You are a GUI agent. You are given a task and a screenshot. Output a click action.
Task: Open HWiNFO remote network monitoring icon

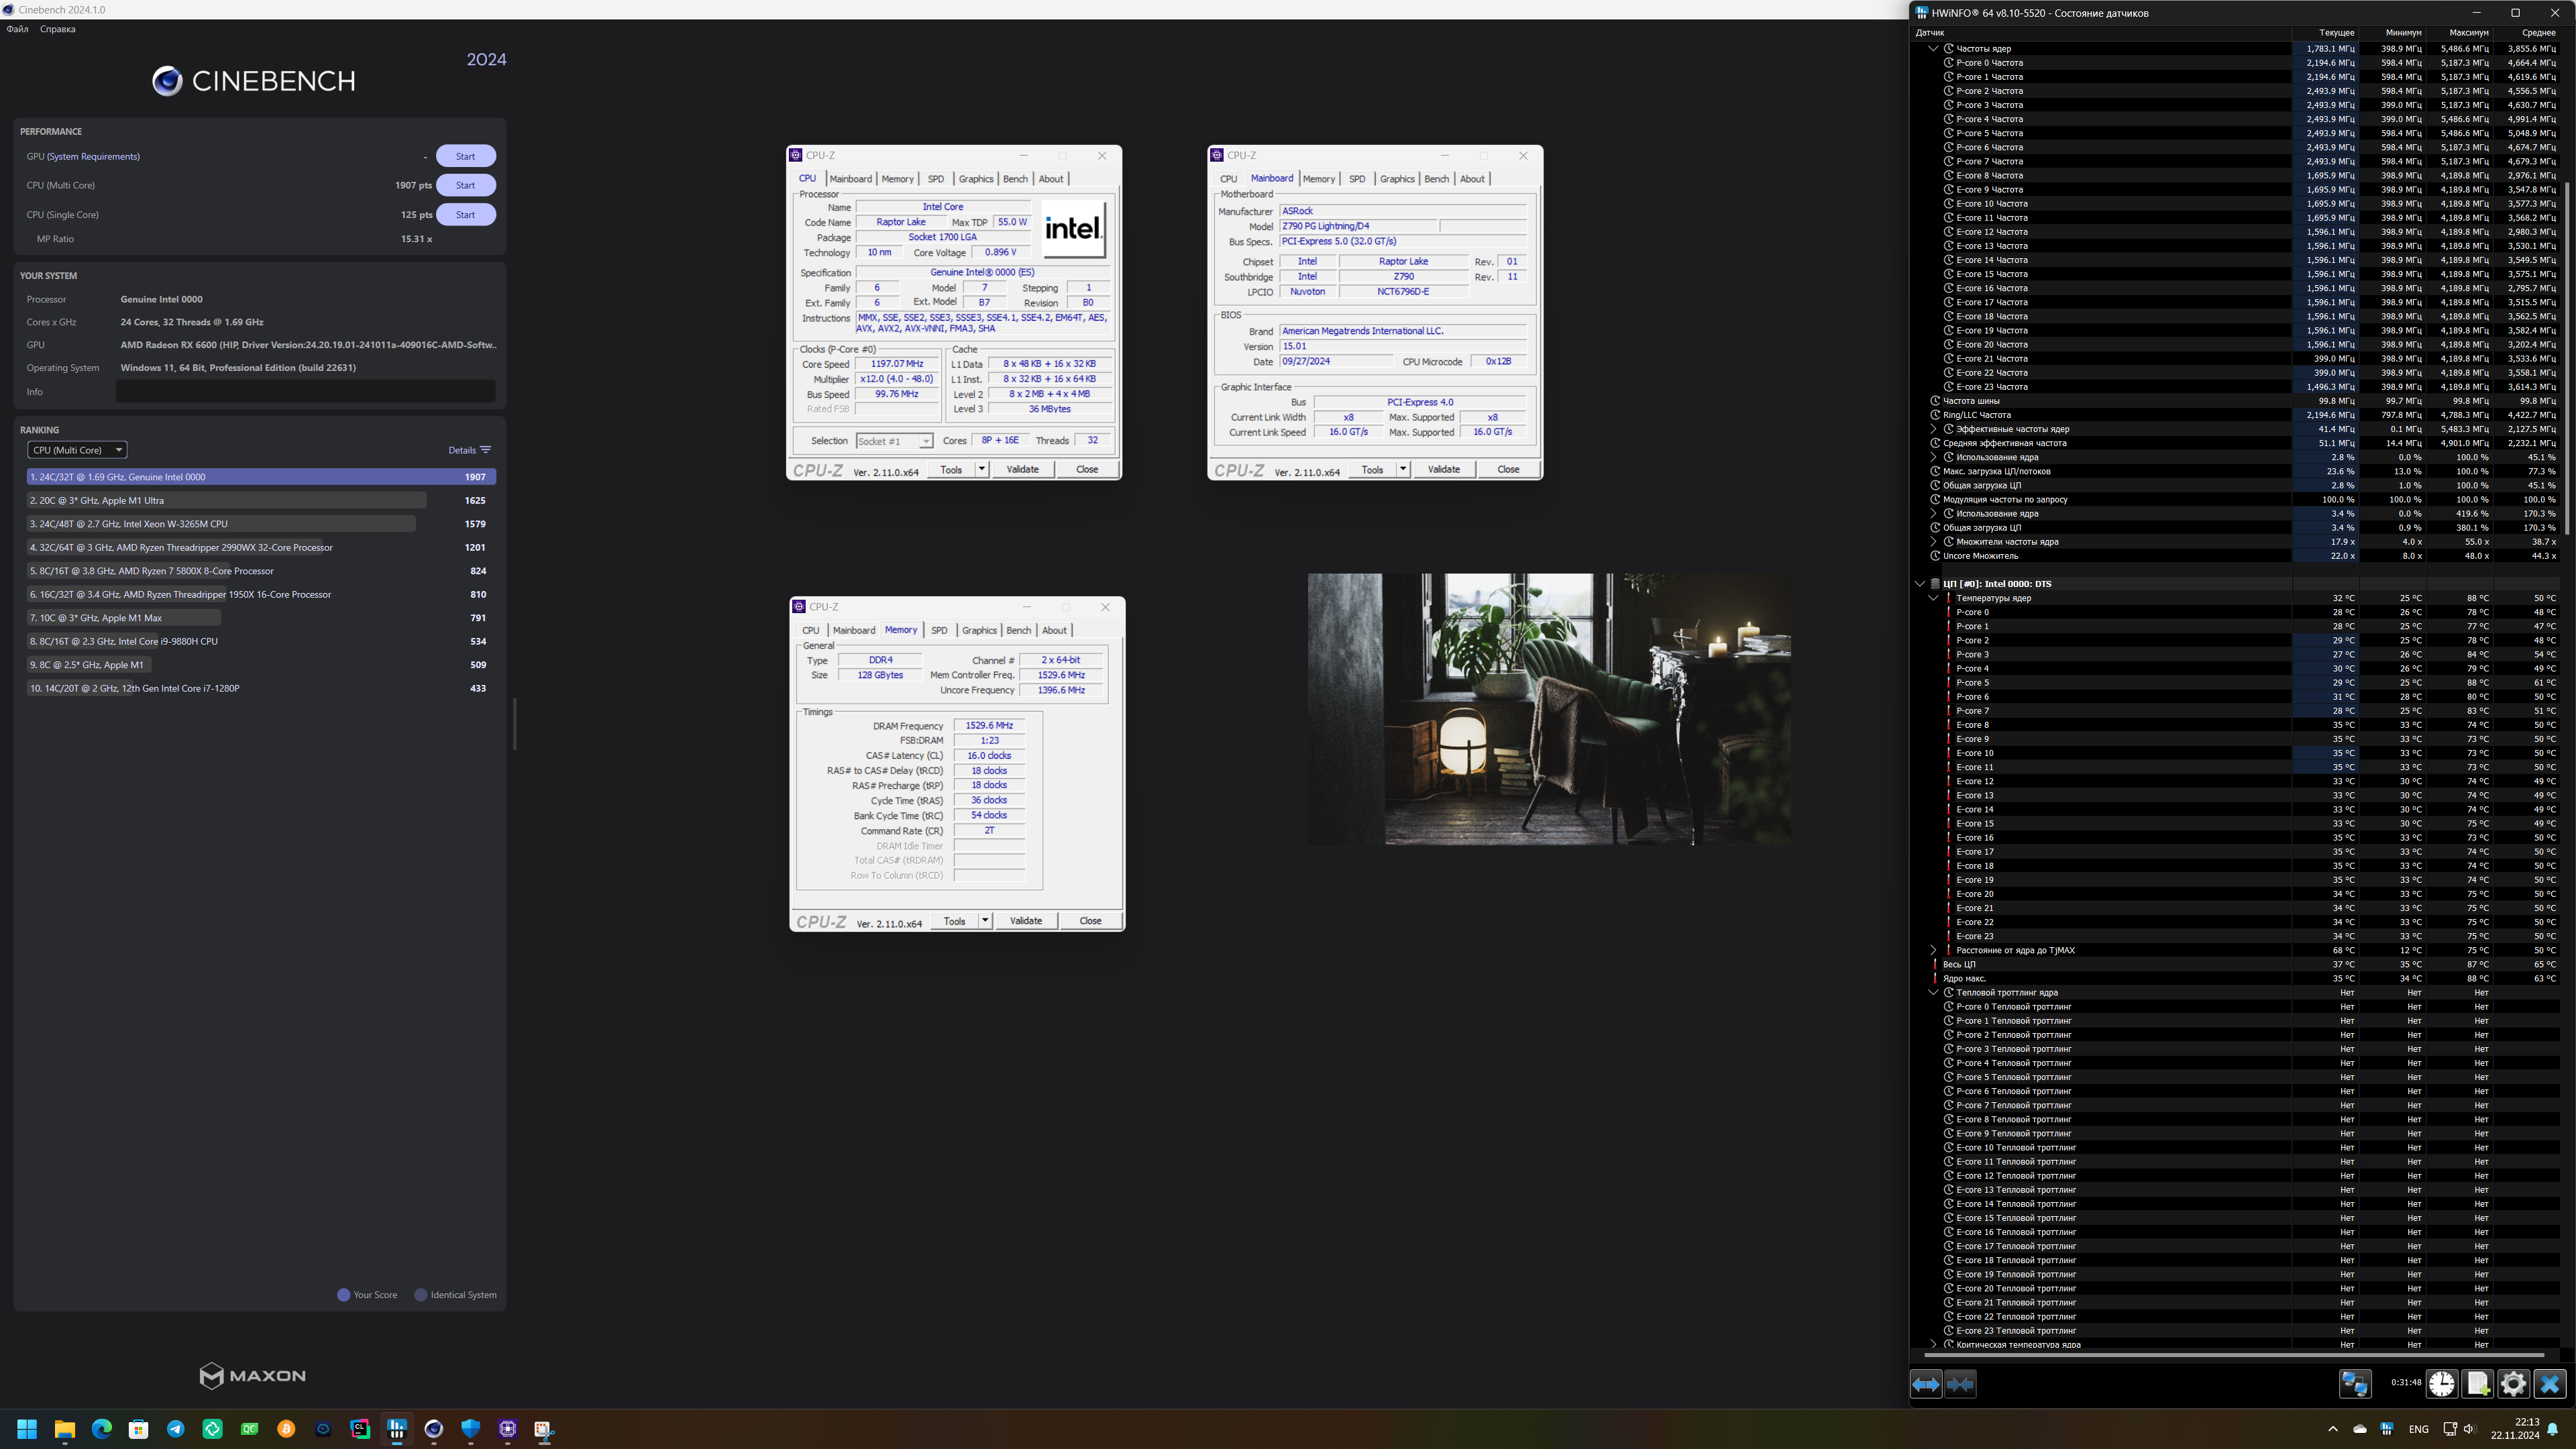point(2354,1384)
